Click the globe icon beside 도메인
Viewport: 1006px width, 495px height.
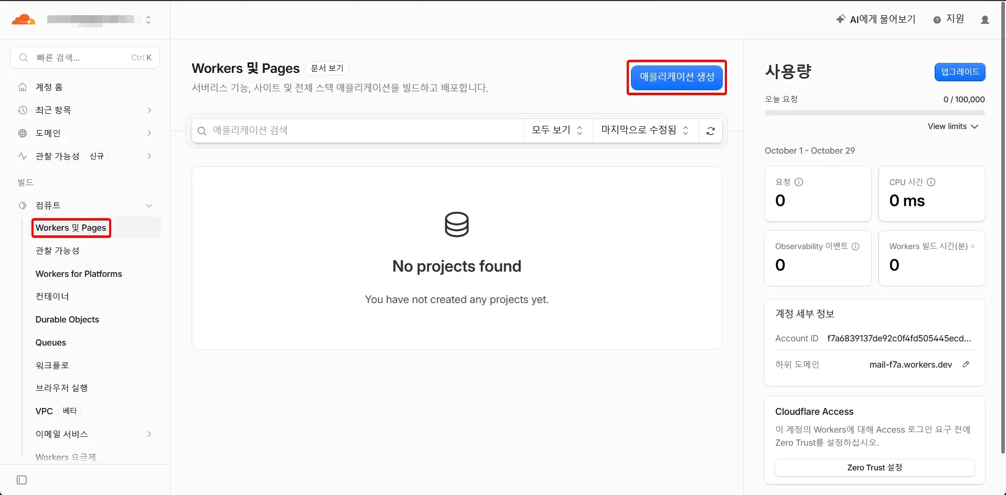pyautogui.click(x=23, y=133)
